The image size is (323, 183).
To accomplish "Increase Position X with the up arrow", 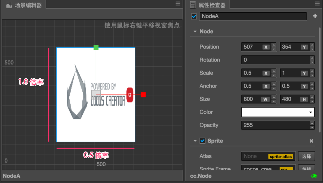I will coord(274,45).
